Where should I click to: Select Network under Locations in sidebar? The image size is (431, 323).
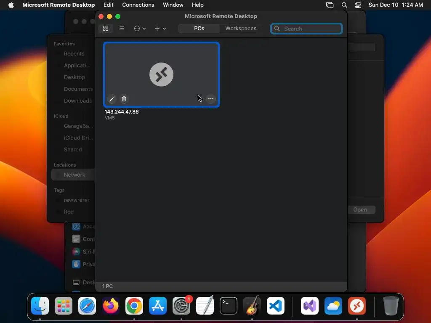[x=73, y=175]
